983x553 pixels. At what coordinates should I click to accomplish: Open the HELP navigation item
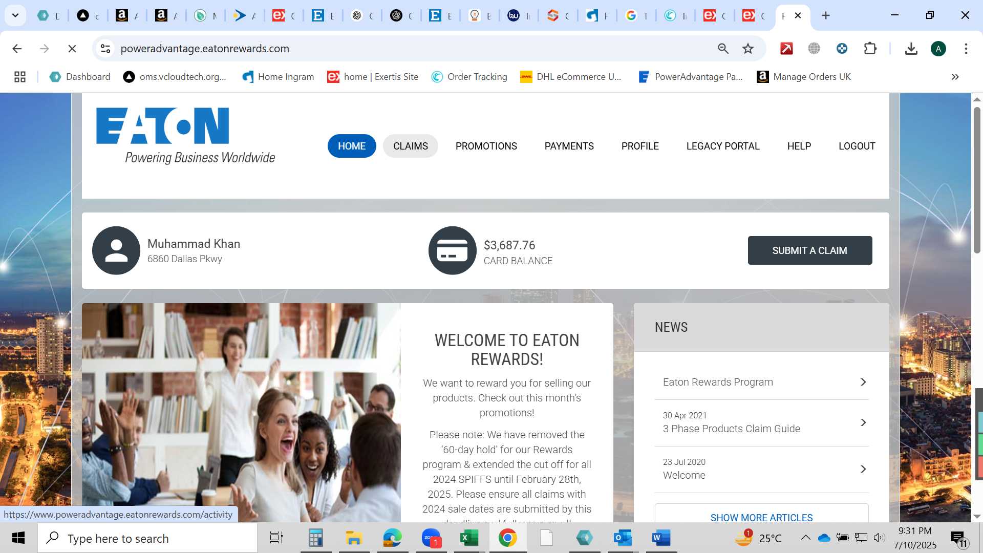[x=799, y=146]
